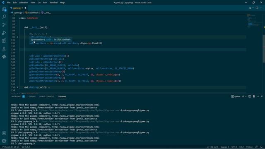Click the pygame contribute URL in terminal first line
This screenshot has width=265, height=149.
[76, 105]
